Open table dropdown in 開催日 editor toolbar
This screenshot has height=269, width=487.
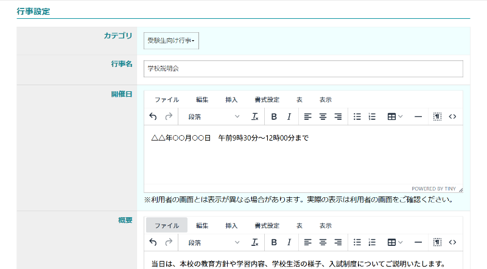[x=395, y=117]
